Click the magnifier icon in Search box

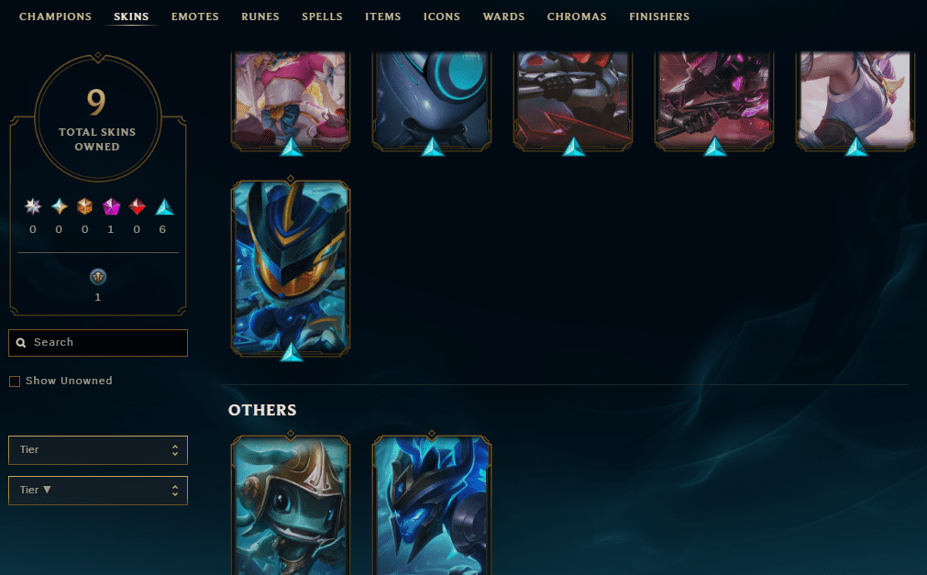(21, 342)
